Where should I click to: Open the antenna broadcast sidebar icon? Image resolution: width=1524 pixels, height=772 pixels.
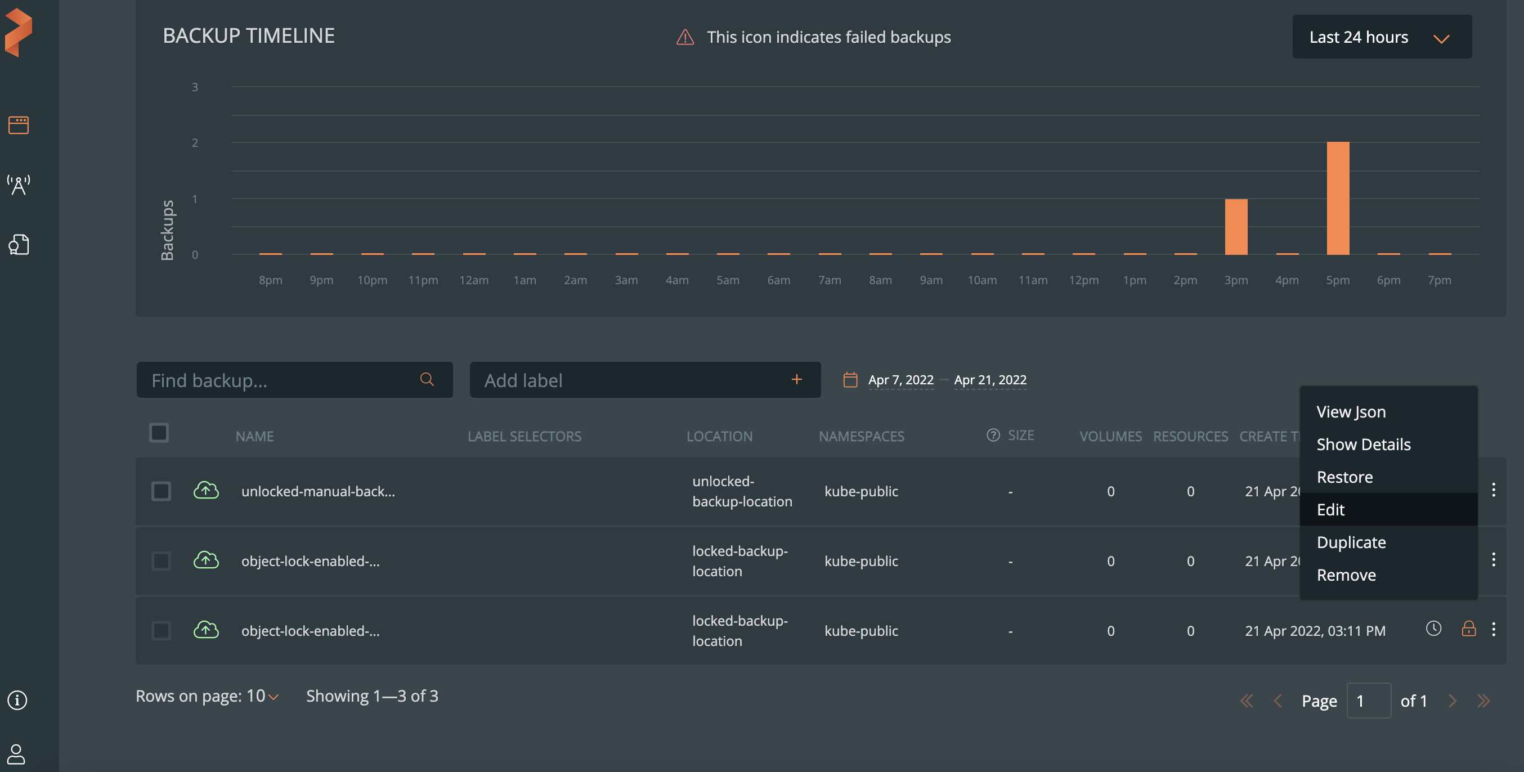click(19, 185)
